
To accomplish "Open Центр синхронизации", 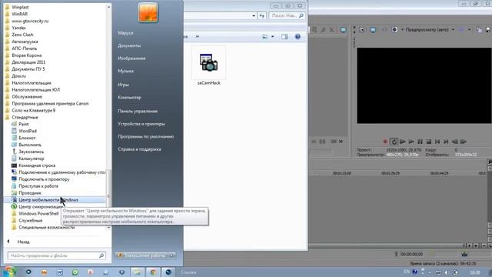I will coord(41,207).
